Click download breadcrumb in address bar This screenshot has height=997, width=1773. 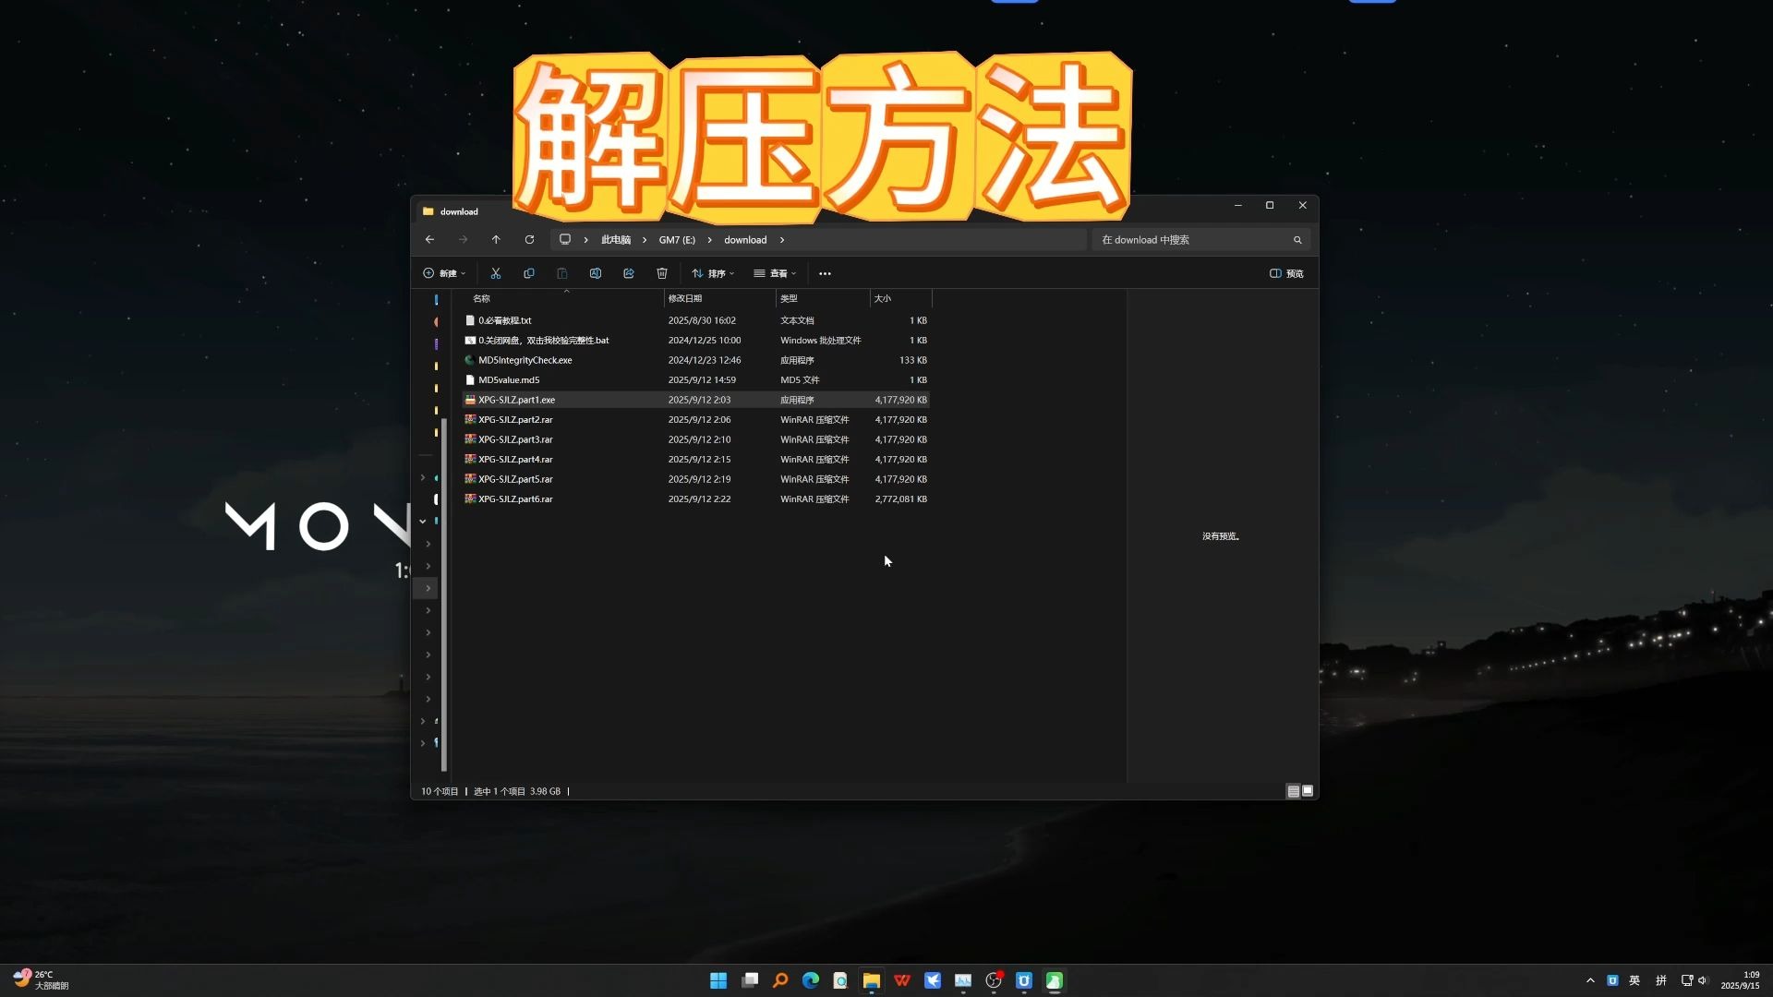click(x=745, y=240)
